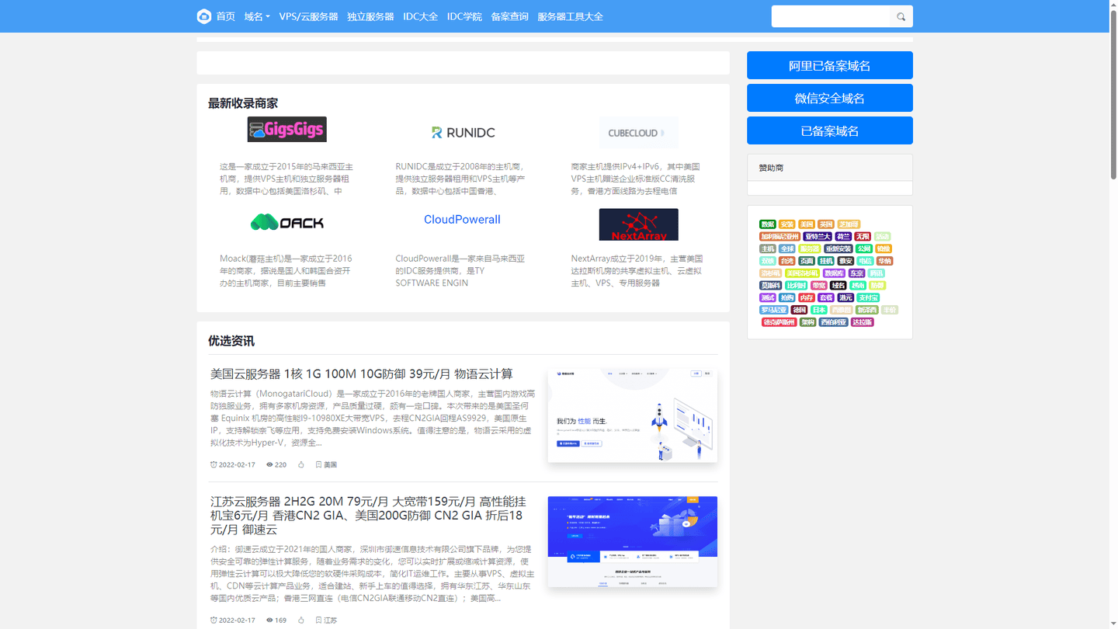
Task: Open the 江苏 category link
Action: point(330,620)
